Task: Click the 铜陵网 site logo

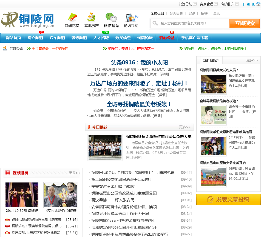Action: (28, 20)
